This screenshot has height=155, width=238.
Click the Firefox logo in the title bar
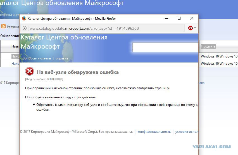24,18
